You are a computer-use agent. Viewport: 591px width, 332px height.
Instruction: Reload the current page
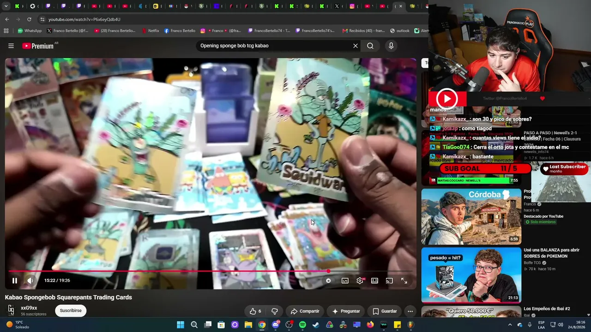[29, 19]
